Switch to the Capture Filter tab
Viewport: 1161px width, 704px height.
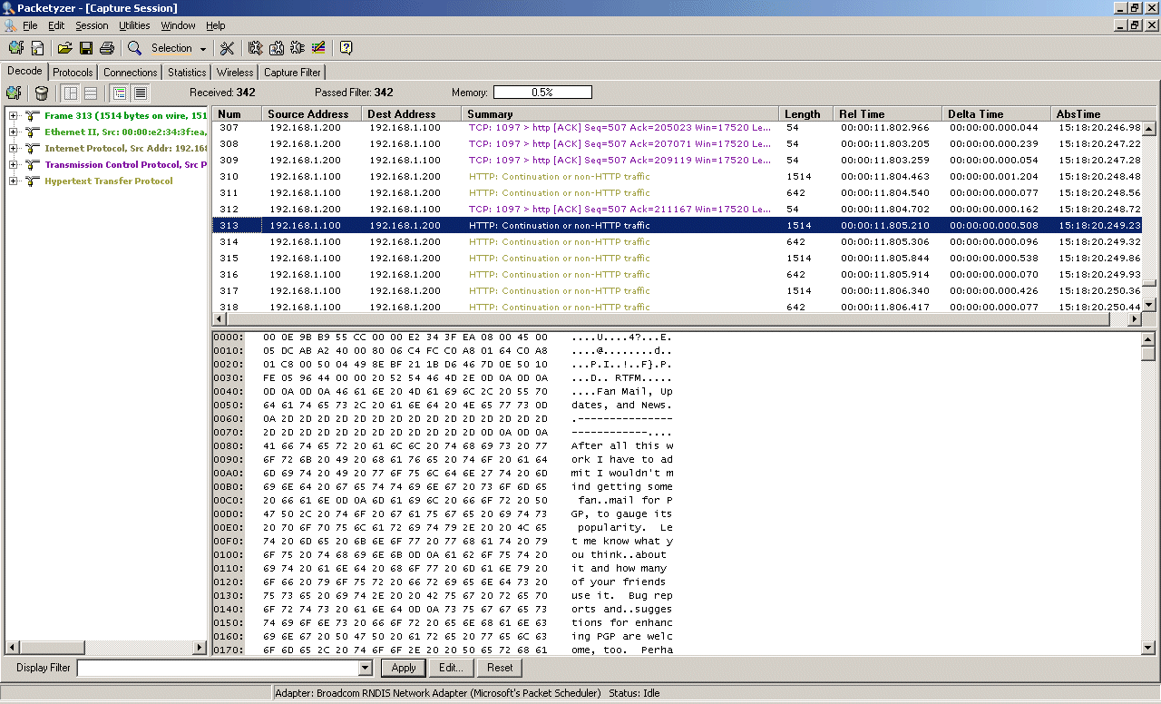pos(292,73)
